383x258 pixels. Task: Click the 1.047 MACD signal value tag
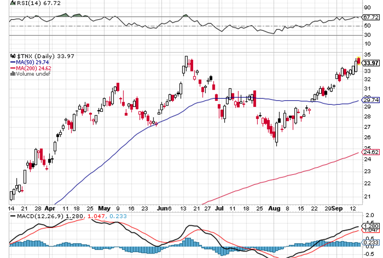pos(370,231)
